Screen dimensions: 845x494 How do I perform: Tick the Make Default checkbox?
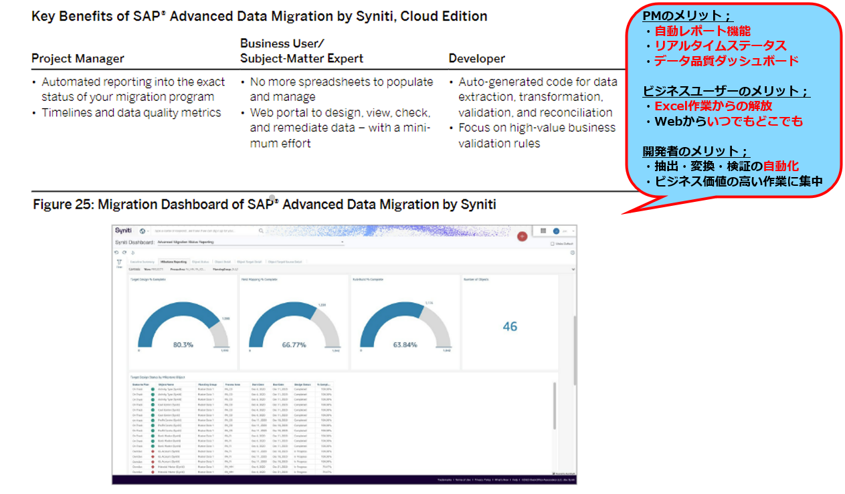[x=552, y=243]
